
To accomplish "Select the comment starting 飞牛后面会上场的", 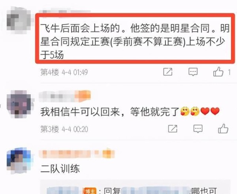I will tap(135, 41).
